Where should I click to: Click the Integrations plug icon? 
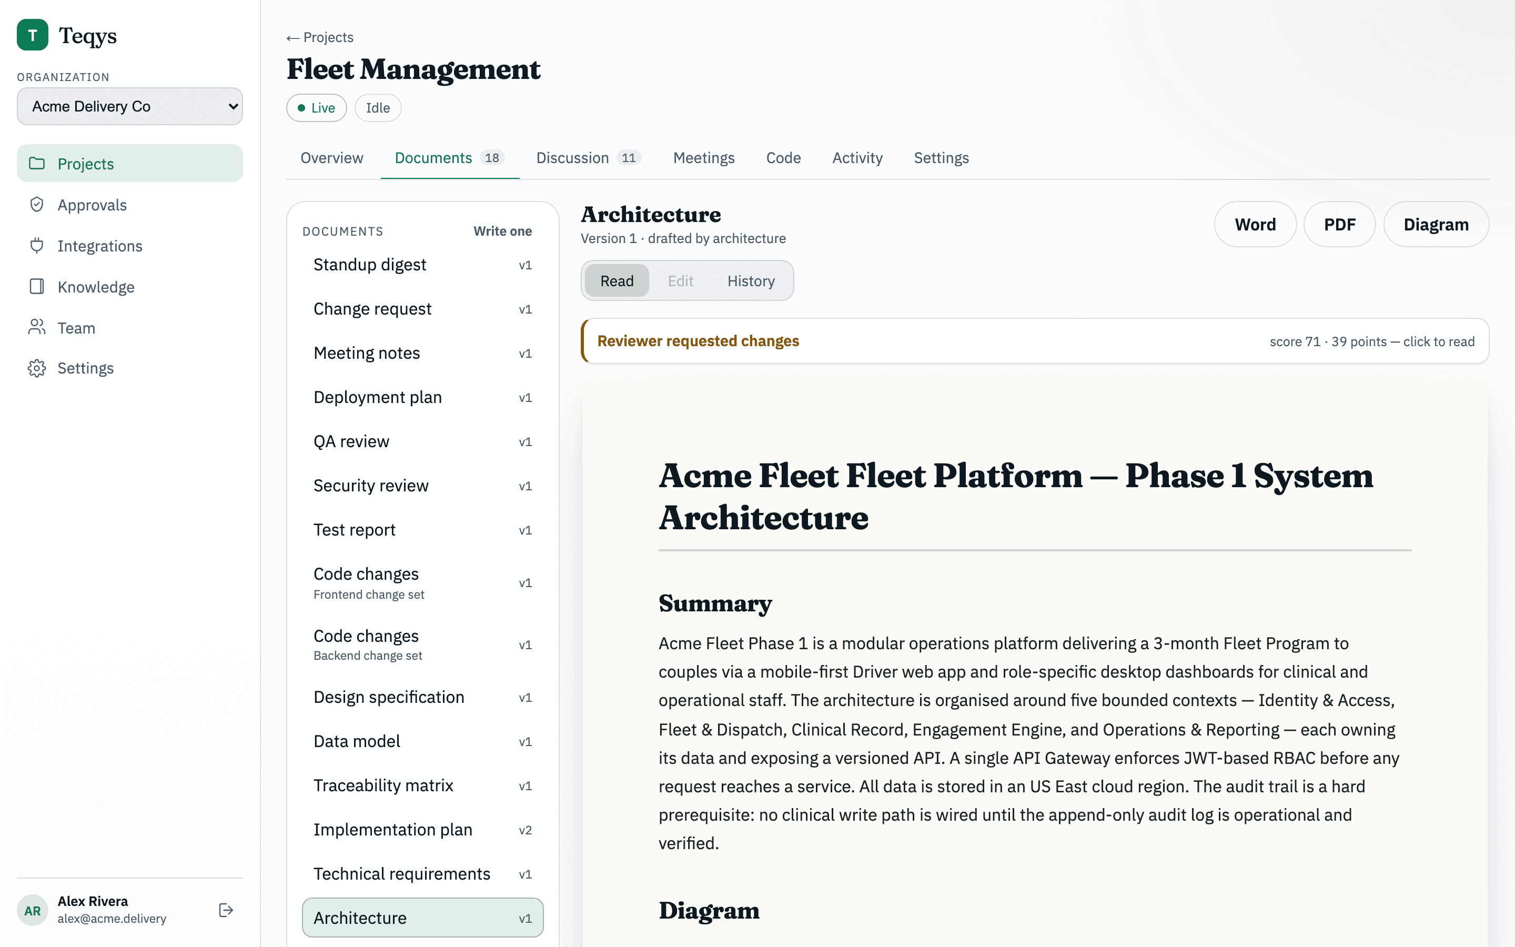(37, 246)
